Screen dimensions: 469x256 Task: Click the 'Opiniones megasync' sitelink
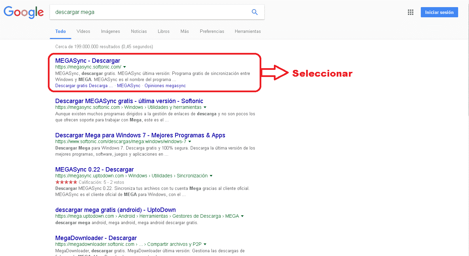click(x=165, y=86)
